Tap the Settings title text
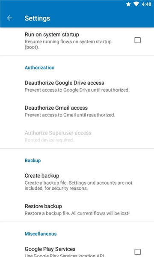This screenshot has height=257, width=154. pos(37,18)
